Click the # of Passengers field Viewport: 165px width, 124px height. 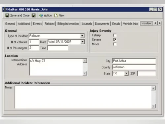[34, 48]
